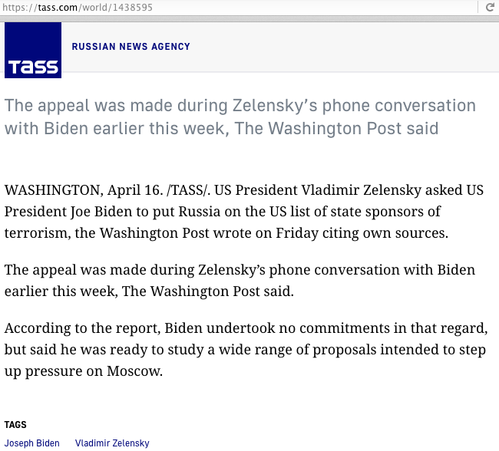499x451 pixels.
Task: Click the "RUSSIAN NEWS AGENCY" header text
Action: (131, 47)
